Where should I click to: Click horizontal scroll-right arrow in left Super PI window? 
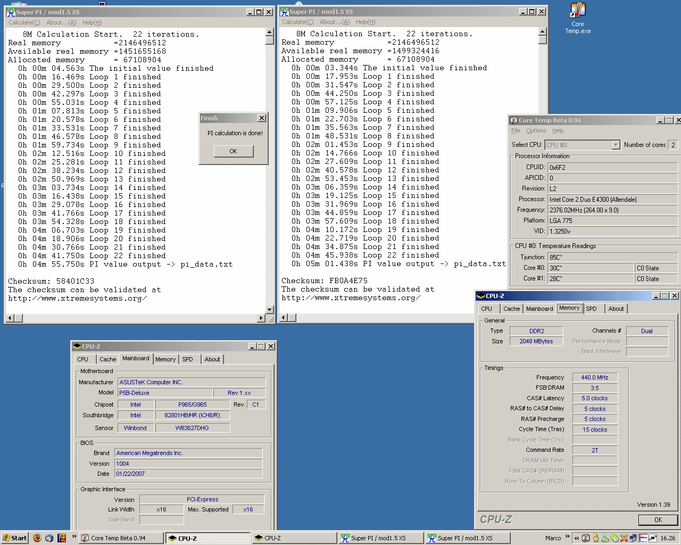261,318
